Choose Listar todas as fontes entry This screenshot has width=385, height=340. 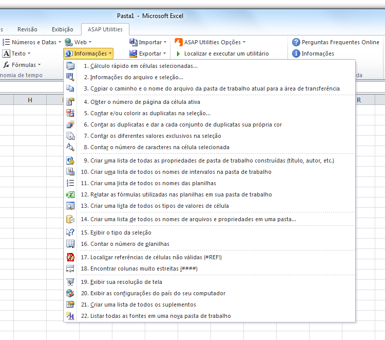(x=209, y=316)
